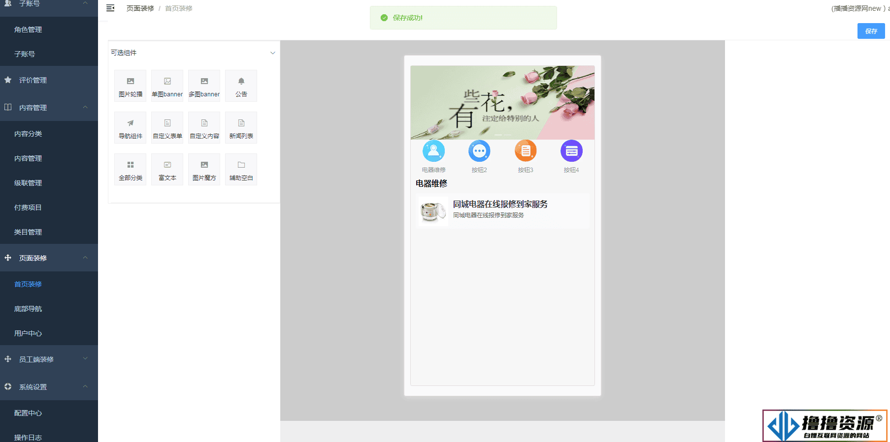Open 评价管理 in the sidebar
Viewport: 890px width, 442px height.
(49, 80)
